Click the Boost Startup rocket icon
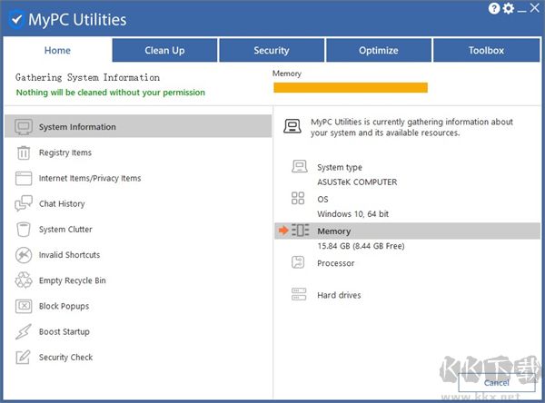The width and height of the screenshot is (545, 403). click(x=24, y=332)
